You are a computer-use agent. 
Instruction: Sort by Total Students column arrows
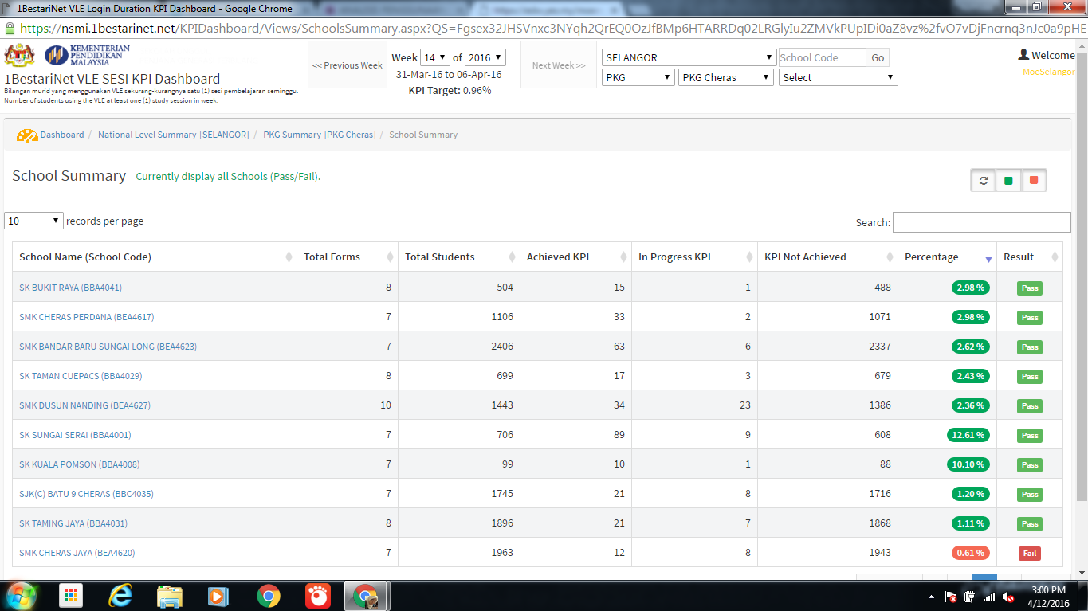[x=512, y=257]
